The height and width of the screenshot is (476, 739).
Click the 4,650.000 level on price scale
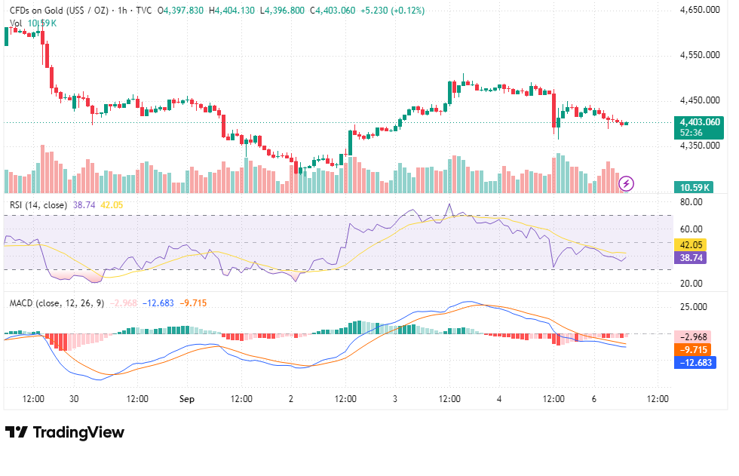tap(700, 10)
